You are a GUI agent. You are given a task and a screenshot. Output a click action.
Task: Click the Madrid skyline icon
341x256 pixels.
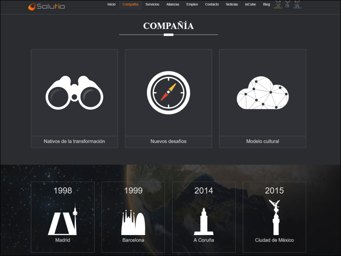click(63, 220)
